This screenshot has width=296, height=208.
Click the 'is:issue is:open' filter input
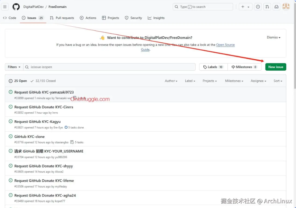[109, 67]
